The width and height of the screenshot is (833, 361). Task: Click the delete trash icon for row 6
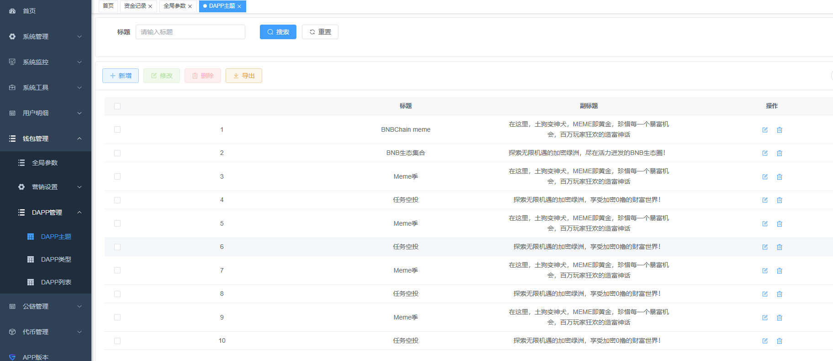point(780,247)
